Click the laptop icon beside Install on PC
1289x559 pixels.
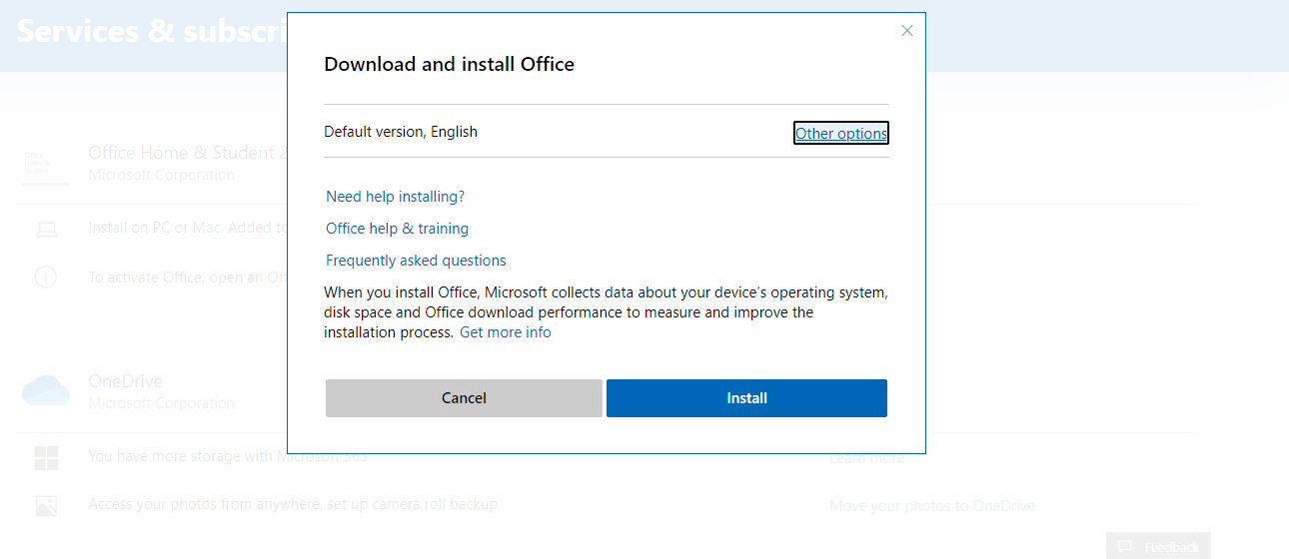[46, 230]
